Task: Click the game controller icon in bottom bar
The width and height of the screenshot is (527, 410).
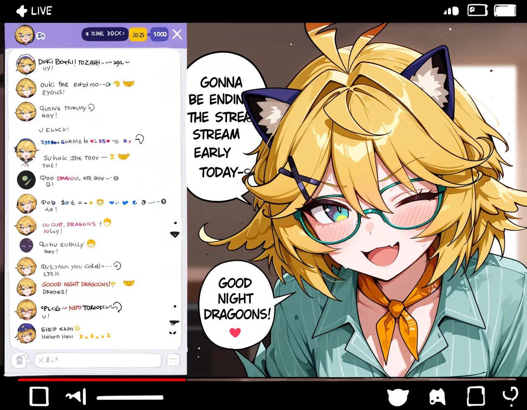Action: coord(437,397)
